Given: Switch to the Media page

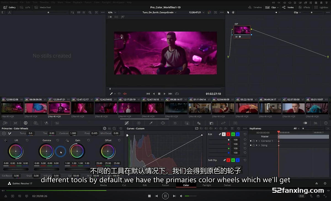Looking at the screenshot, I should click(103, 185).
